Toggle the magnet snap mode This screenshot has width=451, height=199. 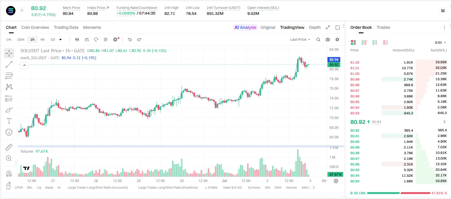[x=9, y=174]
